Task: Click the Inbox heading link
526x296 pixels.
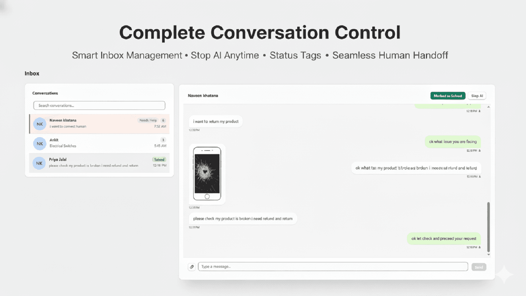Action: [32, 73]
